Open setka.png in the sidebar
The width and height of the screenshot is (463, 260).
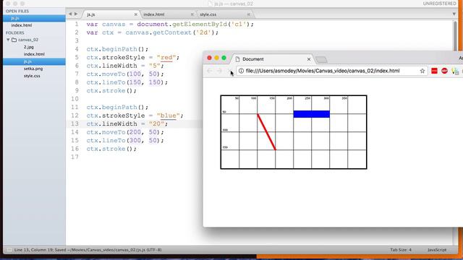point(33,69)
